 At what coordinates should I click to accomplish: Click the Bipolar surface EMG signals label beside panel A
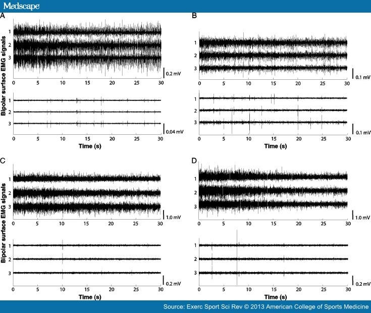click(x=4, y=76)
